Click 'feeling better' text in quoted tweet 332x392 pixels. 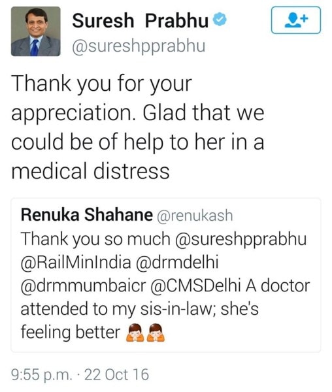coord(71,333)
